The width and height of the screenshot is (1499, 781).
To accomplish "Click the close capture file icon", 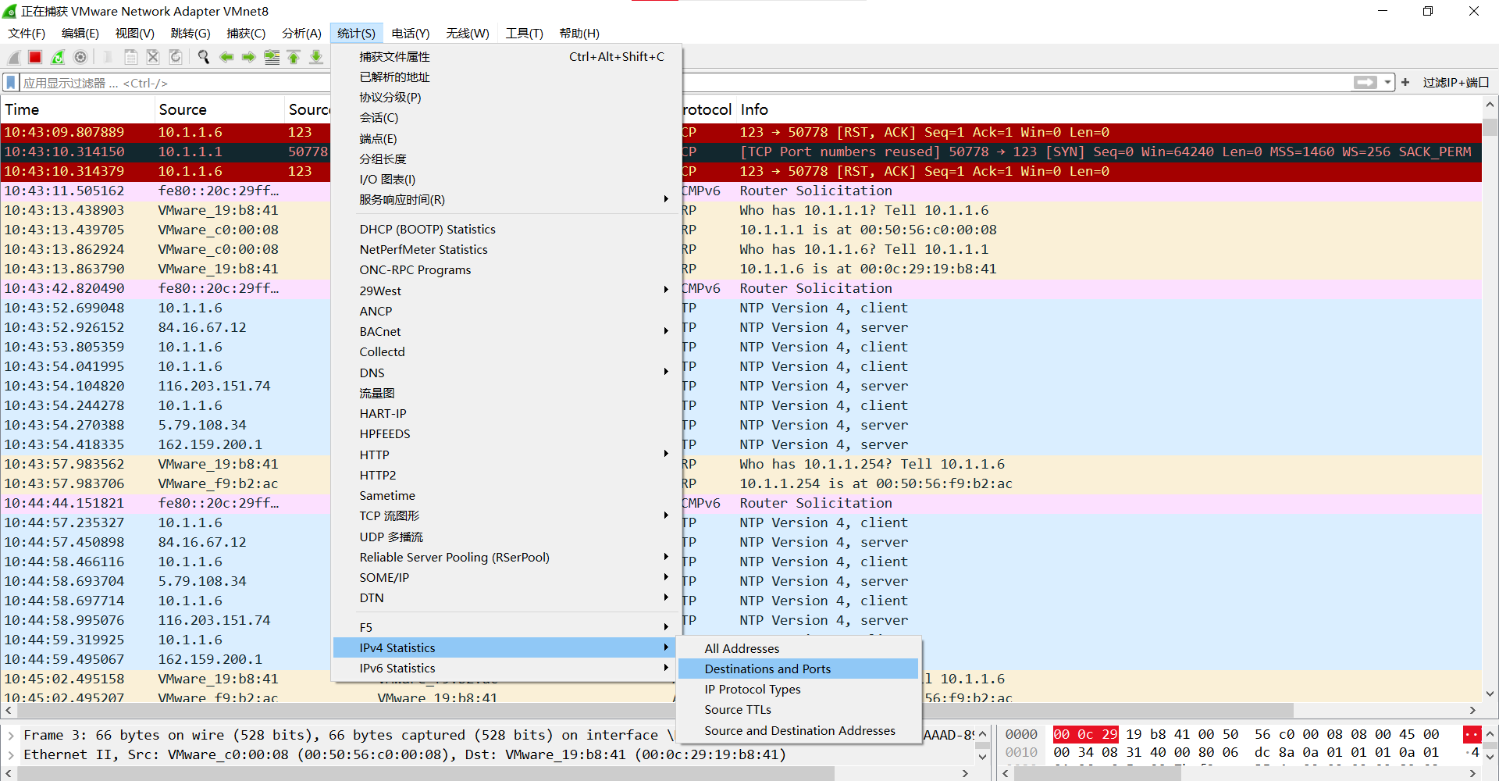I will 153,57.
